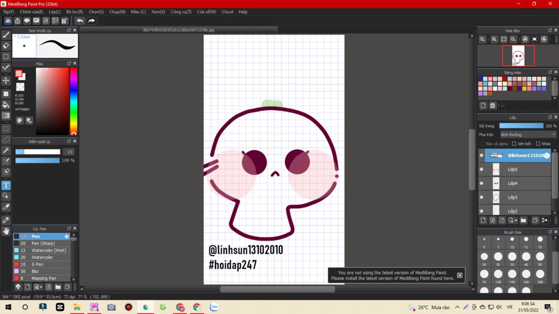The image size is (559, 314).
Task: Click the Undo arrow in toolbar
Action: click(80, 21)
